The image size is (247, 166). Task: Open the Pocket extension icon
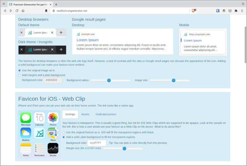[x=230, y=11]
